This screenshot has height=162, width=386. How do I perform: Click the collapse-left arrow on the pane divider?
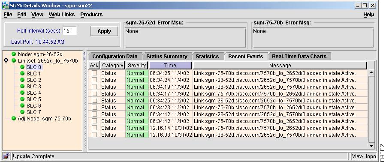pyautogui.click(x=84, y=53)
